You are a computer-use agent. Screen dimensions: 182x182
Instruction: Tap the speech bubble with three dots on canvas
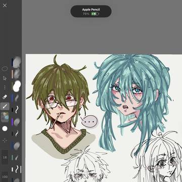pos(89,121)
